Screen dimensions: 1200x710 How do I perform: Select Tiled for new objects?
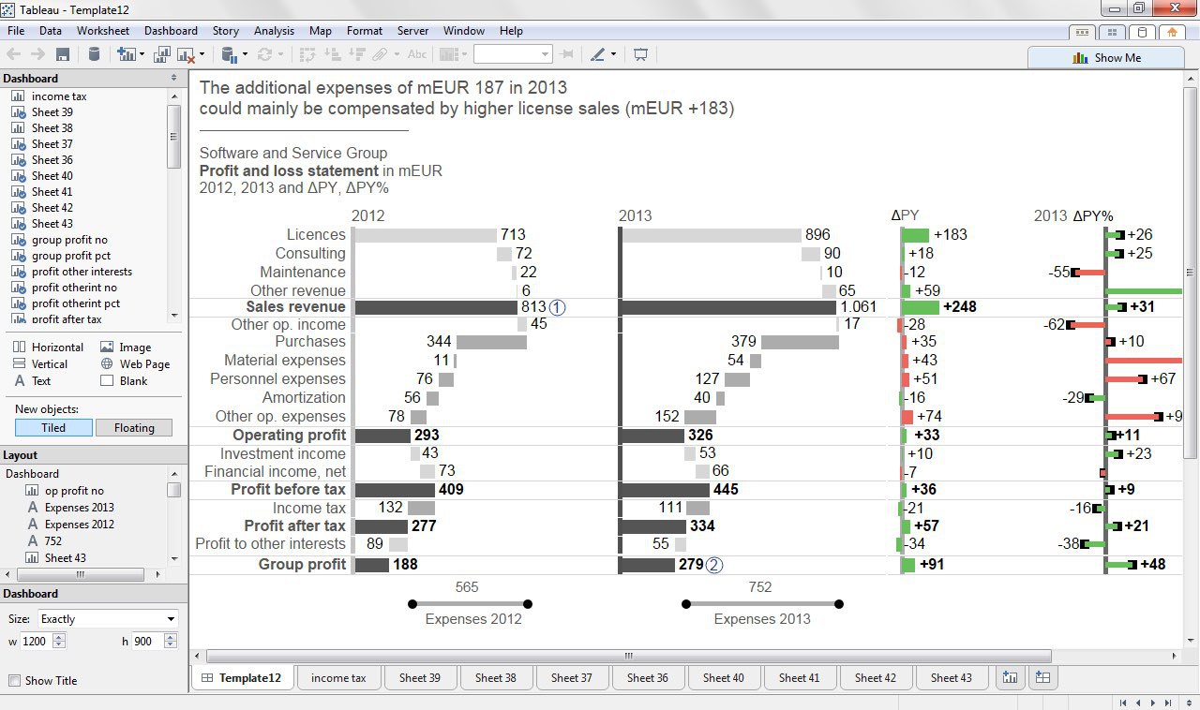(53, 427)
